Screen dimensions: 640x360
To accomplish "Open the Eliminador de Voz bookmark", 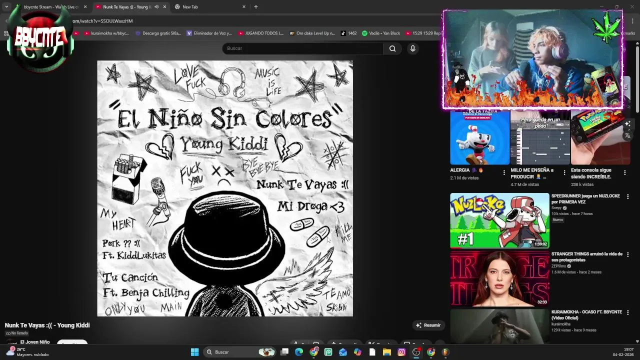I will tap(209, 33).
